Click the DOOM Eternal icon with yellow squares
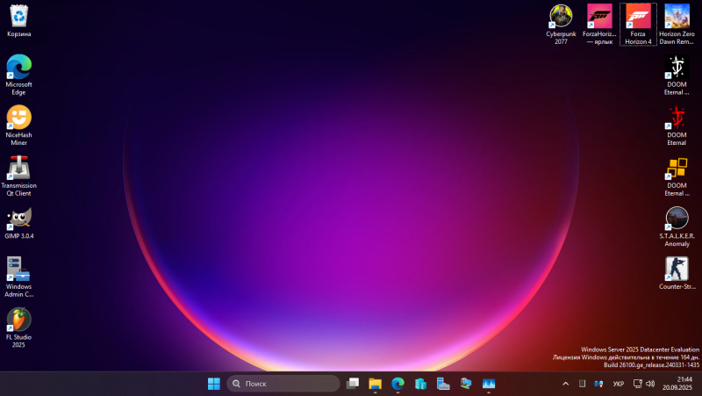Screen dimensions: 702x396 click(677, 168)
